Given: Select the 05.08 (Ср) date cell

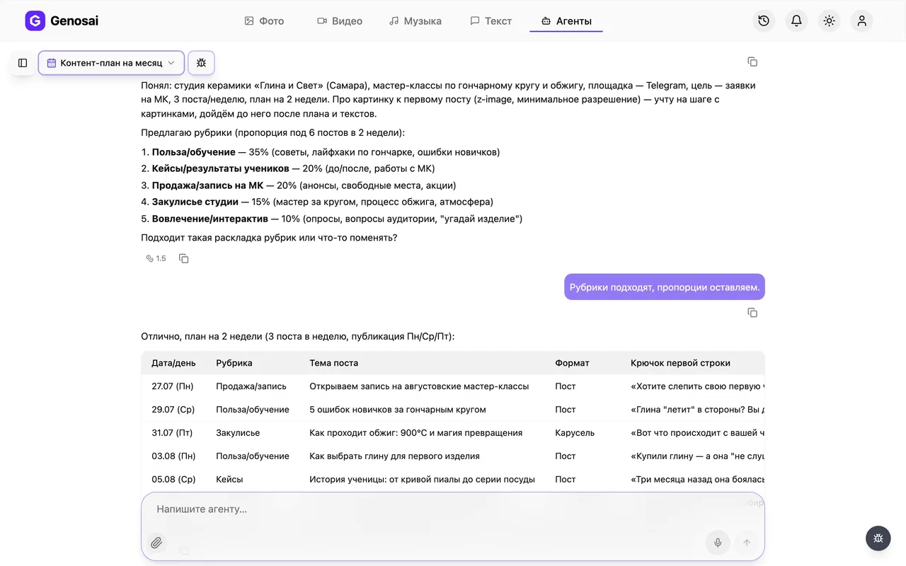Looking at the screenshot, I should [173, 479].
